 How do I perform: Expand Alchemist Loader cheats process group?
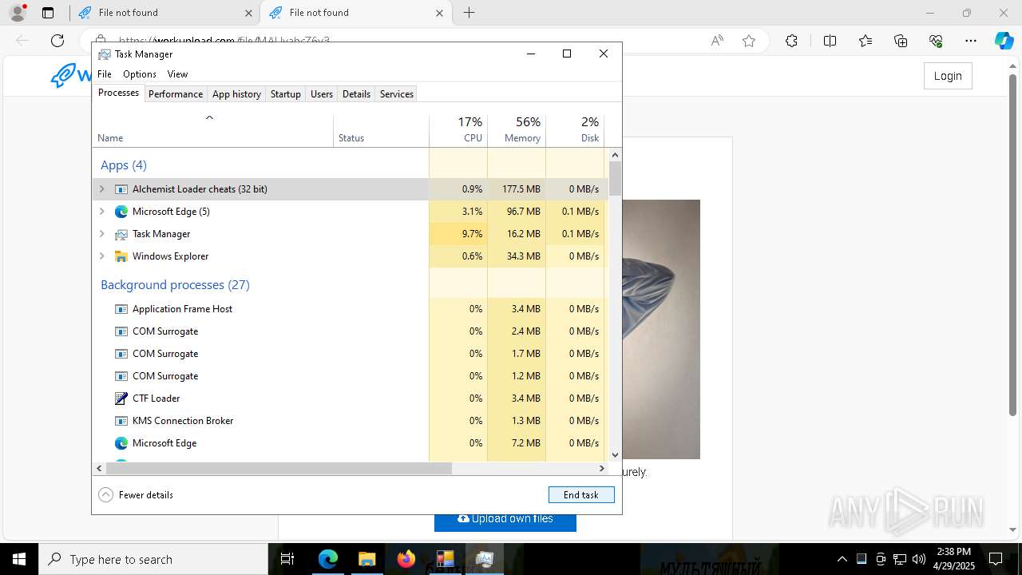(x=101, y=189)
